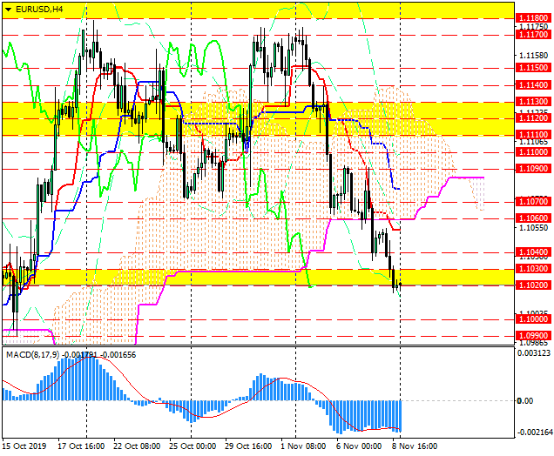
Task: Click the 1.10200 price level label
Action: click(x=531, y=285)
